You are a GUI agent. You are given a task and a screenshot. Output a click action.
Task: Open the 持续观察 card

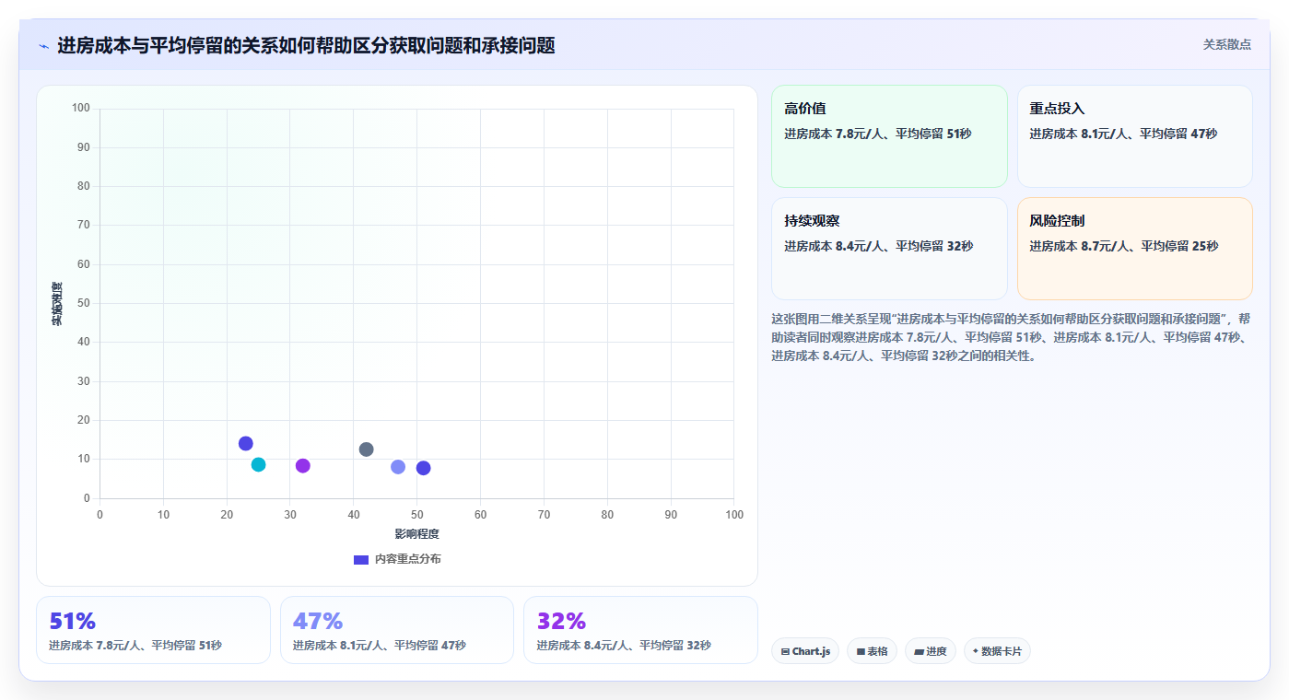click(x=889, y=249)
